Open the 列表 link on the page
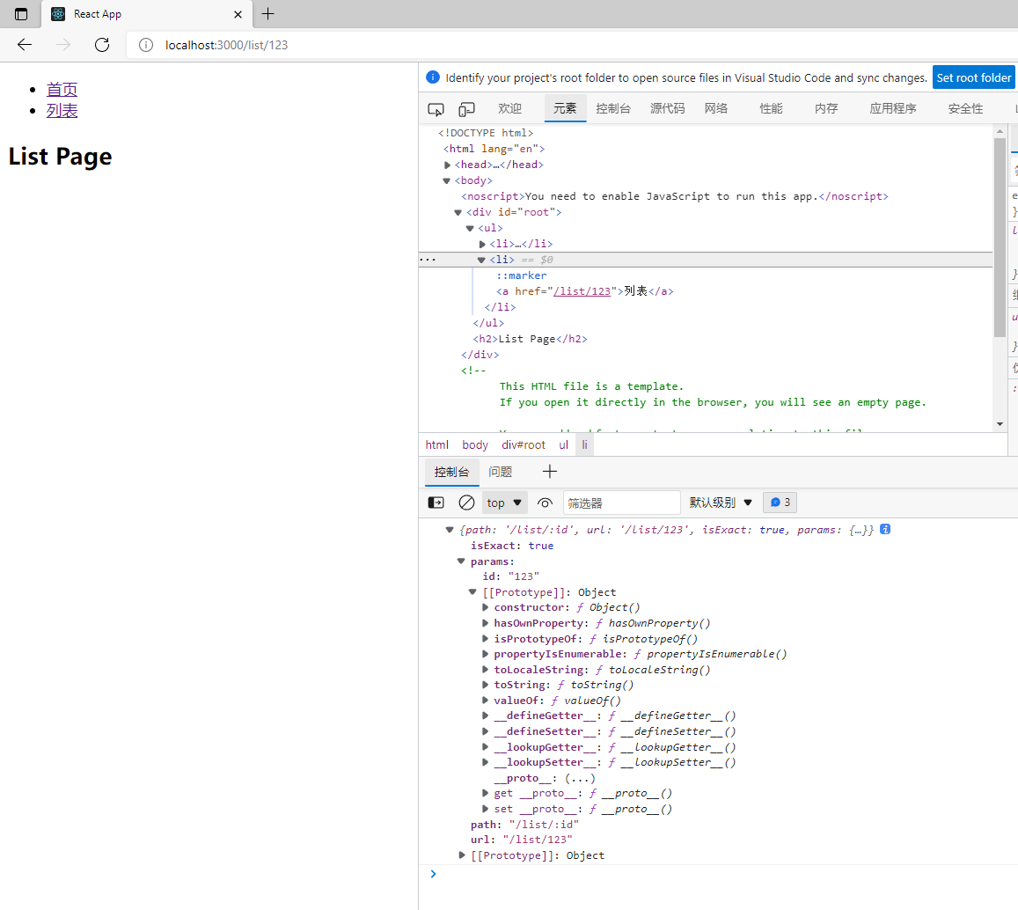1018x910 pixels. pyautogui.click(x=62, y=110)
